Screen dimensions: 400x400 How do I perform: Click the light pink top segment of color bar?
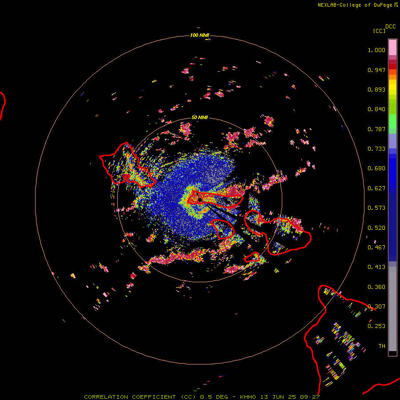pos(392,48)
